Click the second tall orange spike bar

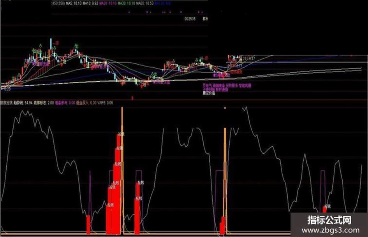(225, 181)
